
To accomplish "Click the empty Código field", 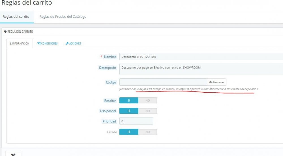I will click(x=163, y=82).
